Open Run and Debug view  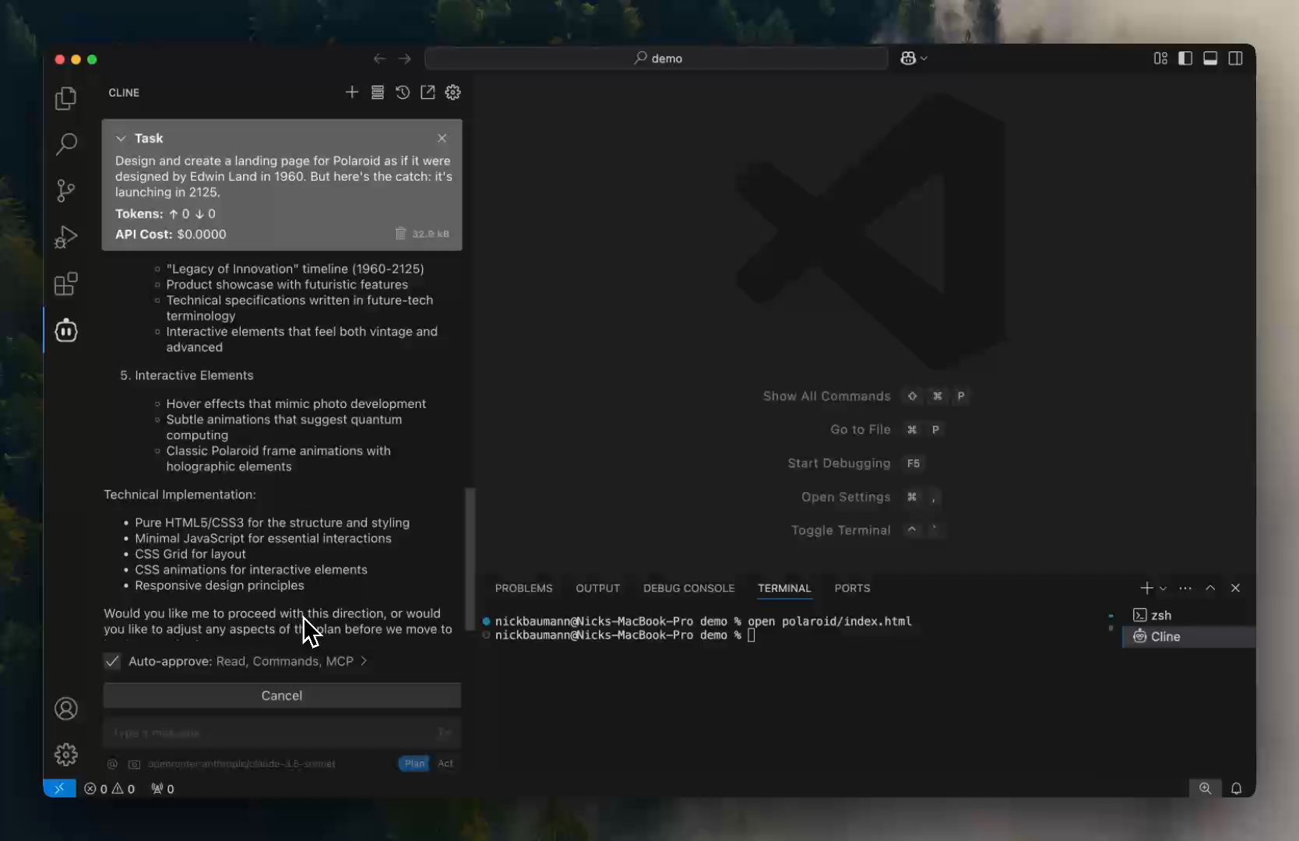tap(66, 238)
